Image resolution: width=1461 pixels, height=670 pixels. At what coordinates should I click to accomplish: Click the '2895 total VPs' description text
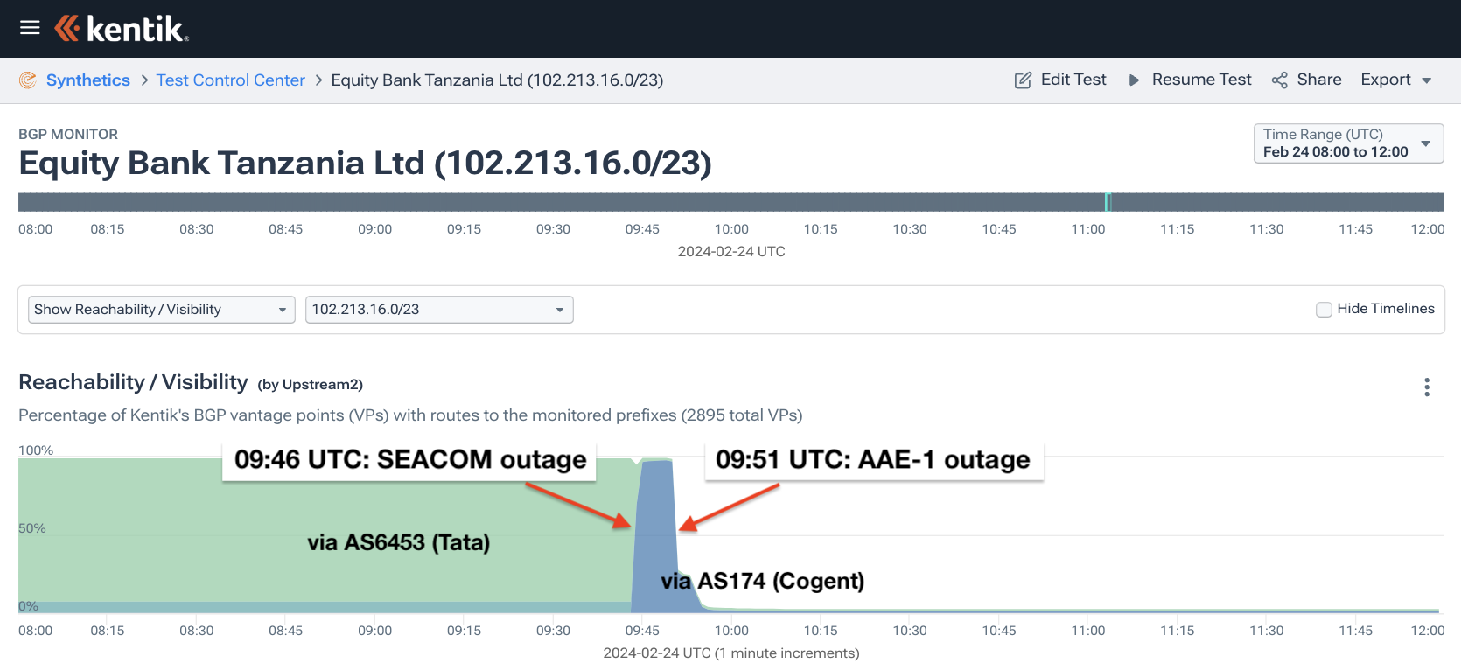coord(741,415)
